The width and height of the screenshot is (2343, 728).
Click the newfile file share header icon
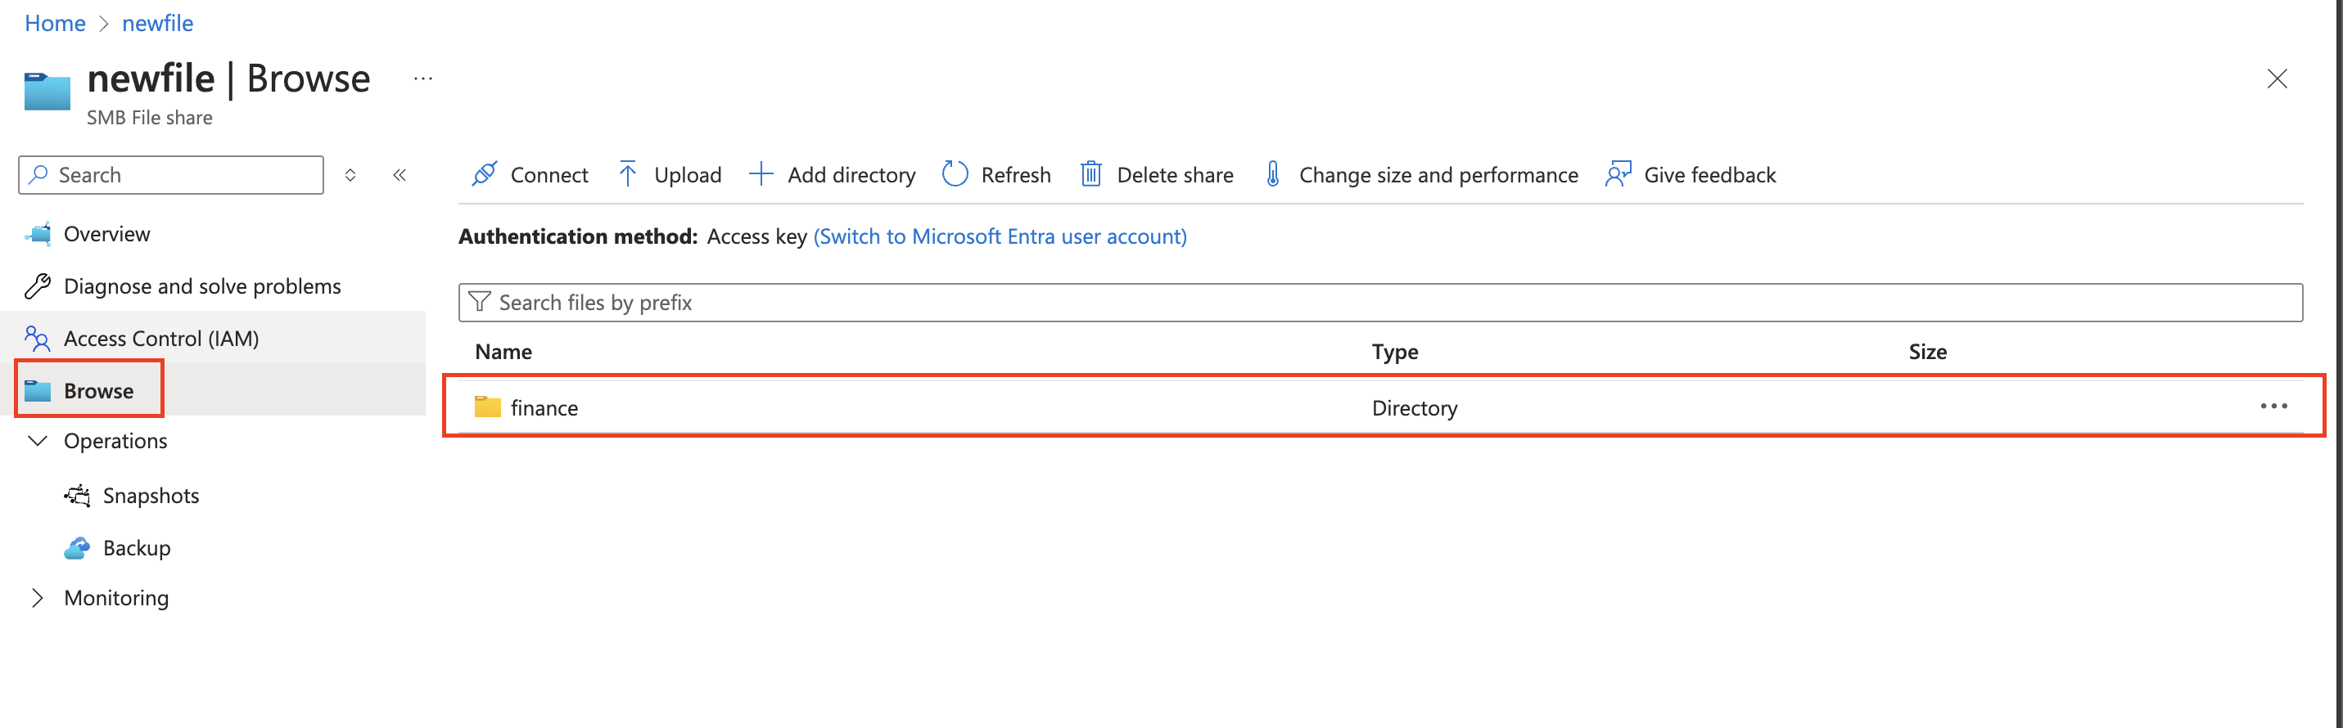point(47,91)
